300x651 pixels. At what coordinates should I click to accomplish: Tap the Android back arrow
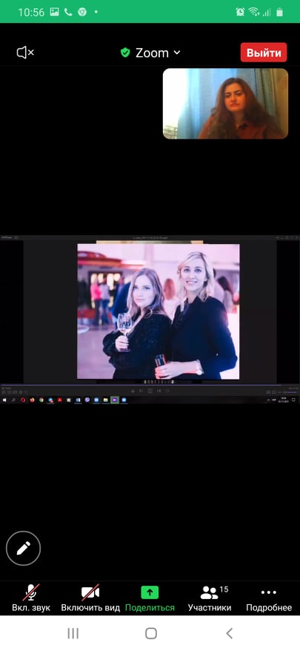pos(229,633)
